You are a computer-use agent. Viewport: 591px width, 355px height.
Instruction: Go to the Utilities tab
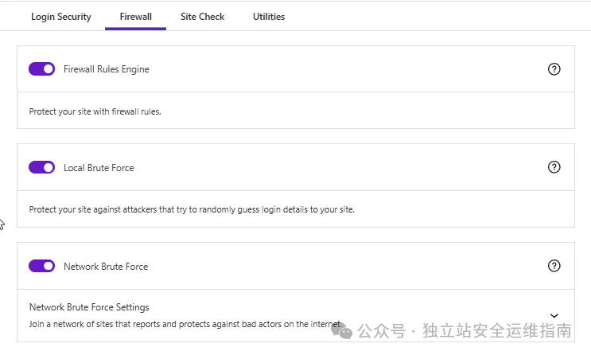pos(269,17)
